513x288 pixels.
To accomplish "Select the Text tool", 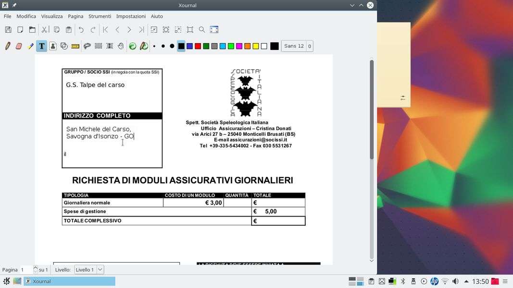I will coord(41,46).
